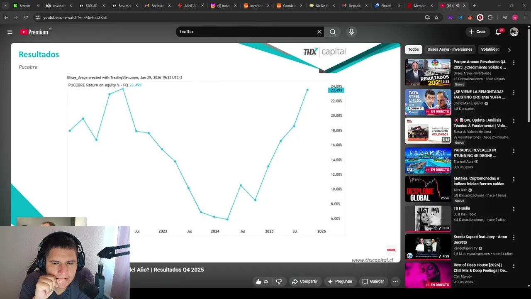This screenshot has height=299, width=531.
Task: Switch to the Stream tab
Action: 25,6
